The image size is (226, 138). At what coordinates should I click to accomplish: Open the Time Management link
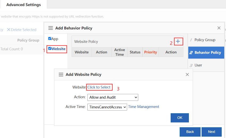tap(144, 107)
